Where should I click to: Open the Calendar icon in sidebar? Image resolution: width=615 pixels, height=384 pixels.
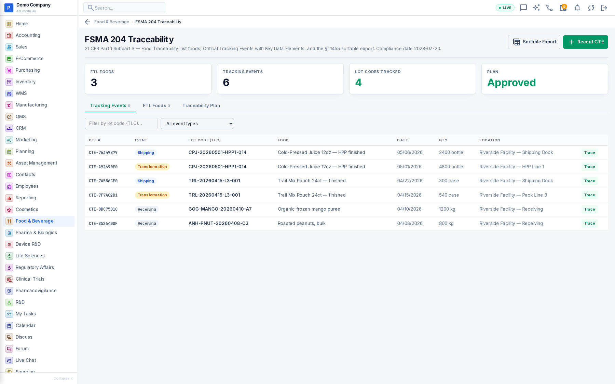[x=9, y=326]
